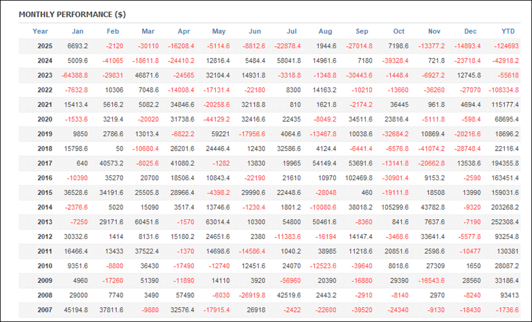Viewport: 532px width, 322px height.
Task: Click the 2025 YTD value -124693
Action: tap(506, 46)
